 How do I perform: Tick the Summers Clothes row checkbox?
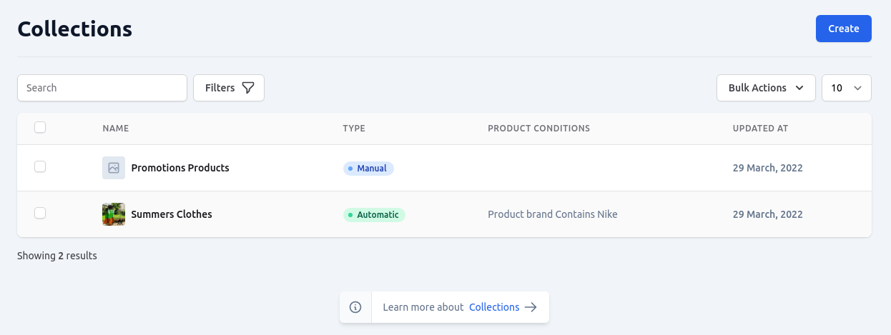coord(40,213)
